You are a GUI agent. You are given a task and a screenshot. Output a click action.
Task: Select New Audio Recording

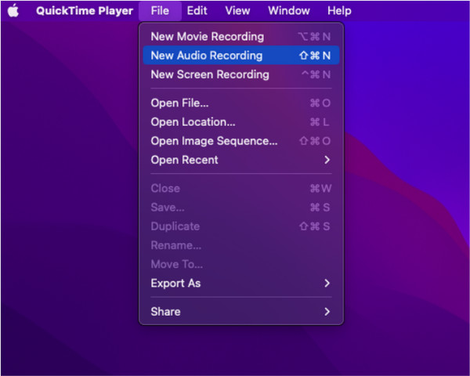pos(241,56)
